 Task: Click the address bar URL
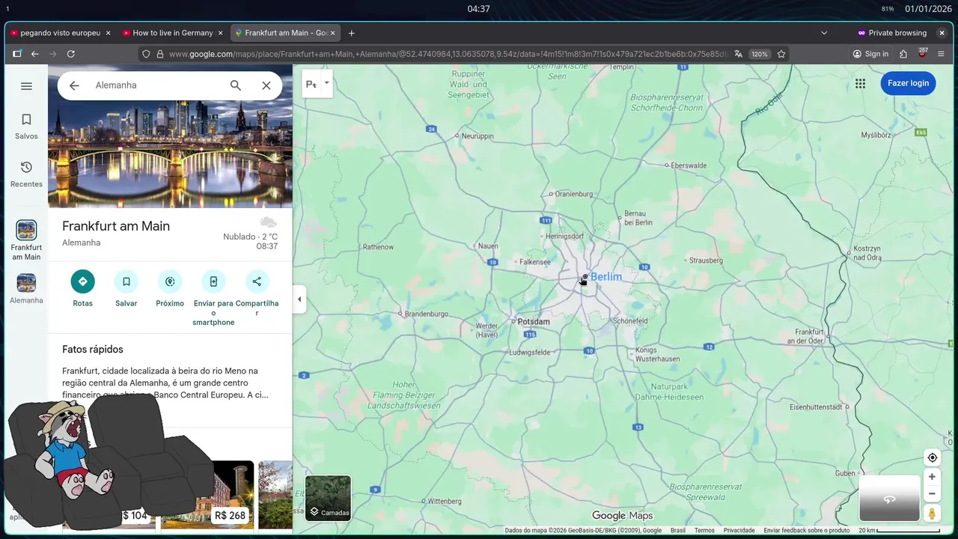[448, 54]
